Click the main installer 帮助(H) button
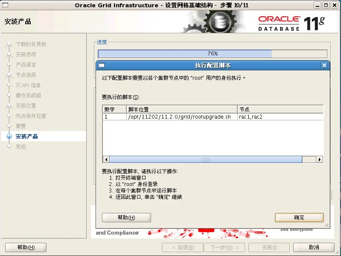Viewport: 341px width, 256px height. [x=26, y=247]
